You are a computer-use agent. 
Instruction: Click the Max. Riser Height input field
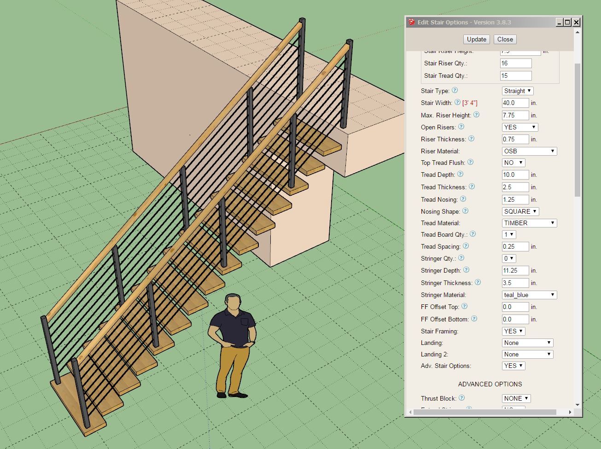pos(515,115)
